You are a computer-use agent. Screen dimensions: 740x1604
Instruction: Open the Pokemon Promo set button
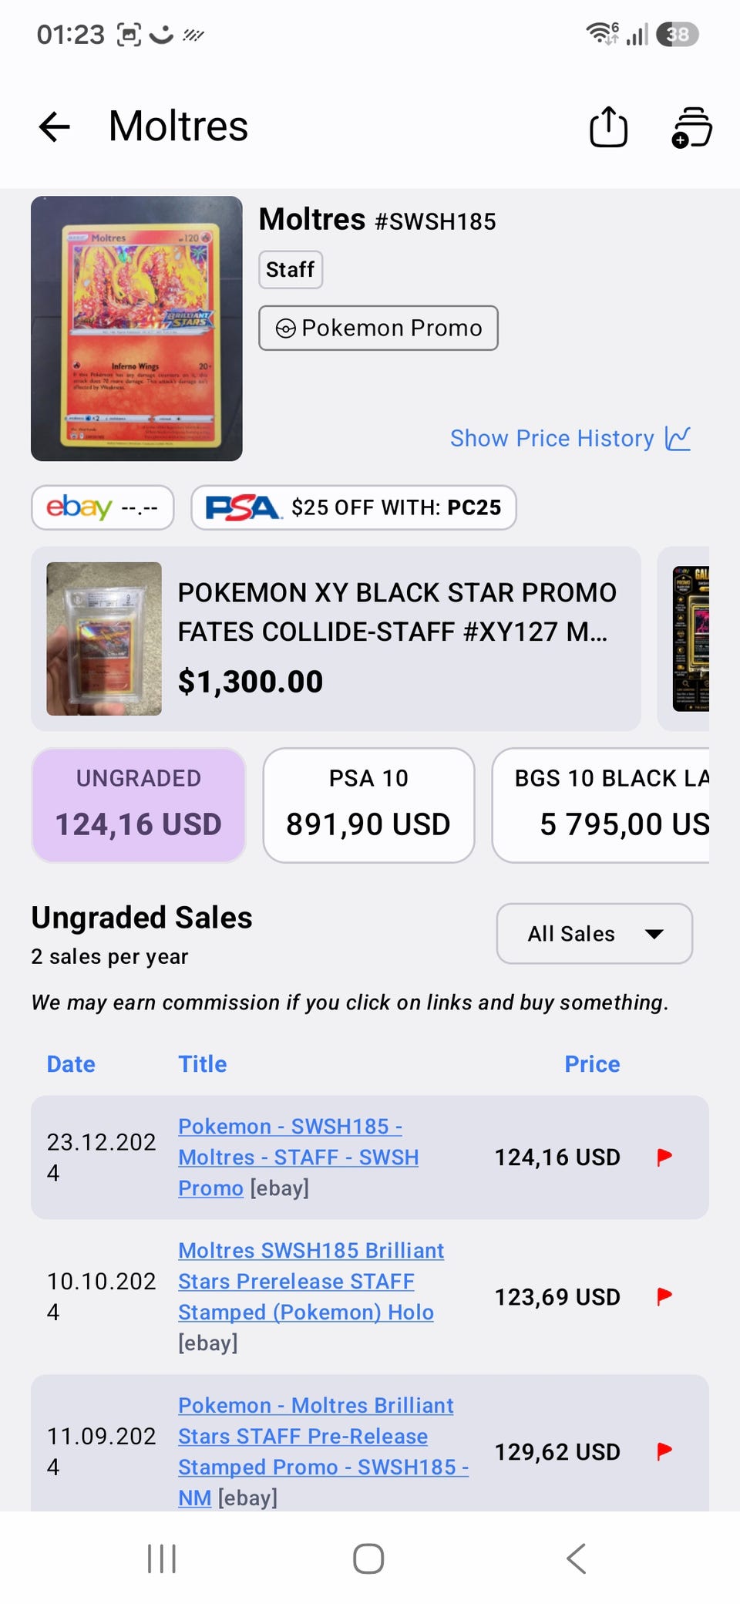pyautogui.click(x=378, y=328)
